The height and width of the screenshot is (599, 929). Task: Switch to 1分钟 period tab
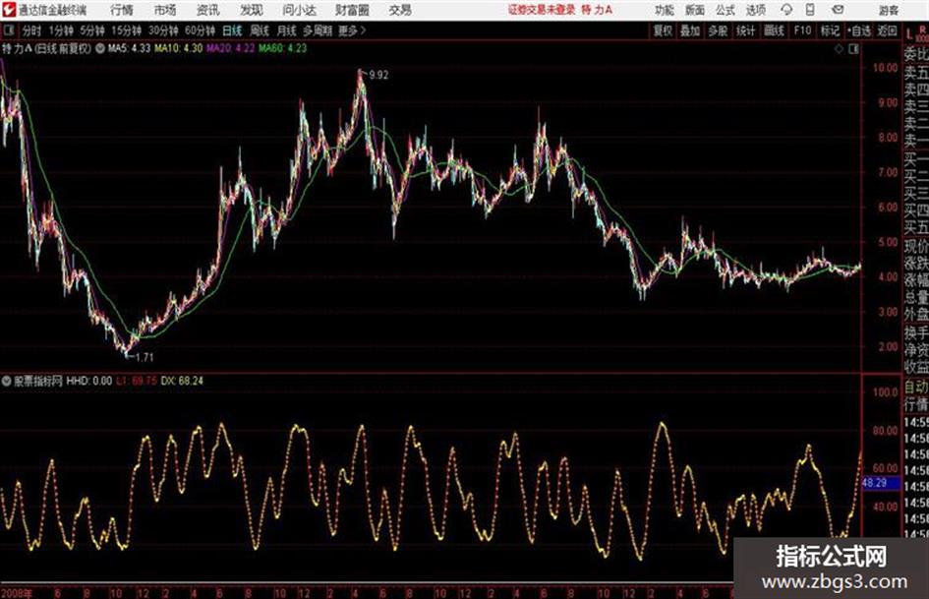tap(61, 30)
